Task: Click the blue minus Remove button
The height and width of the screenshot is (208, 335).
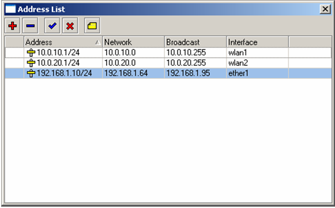Action: pyautogui.click(x=31, y=26)
